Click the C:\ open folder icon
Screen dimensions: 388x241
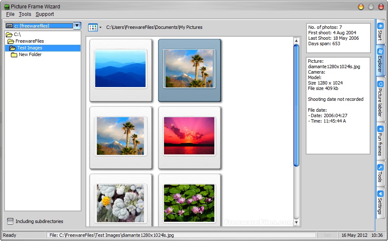[9, 35]
